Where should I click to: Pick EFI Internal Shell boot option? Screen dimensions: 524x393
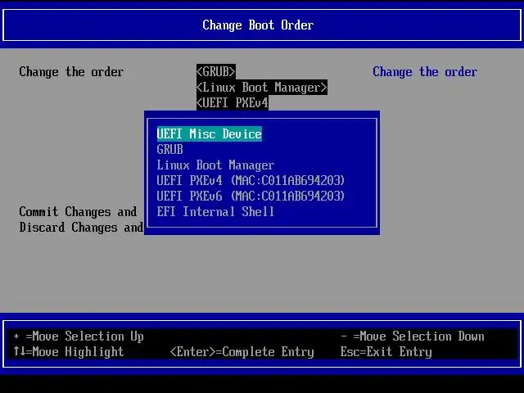215,211
